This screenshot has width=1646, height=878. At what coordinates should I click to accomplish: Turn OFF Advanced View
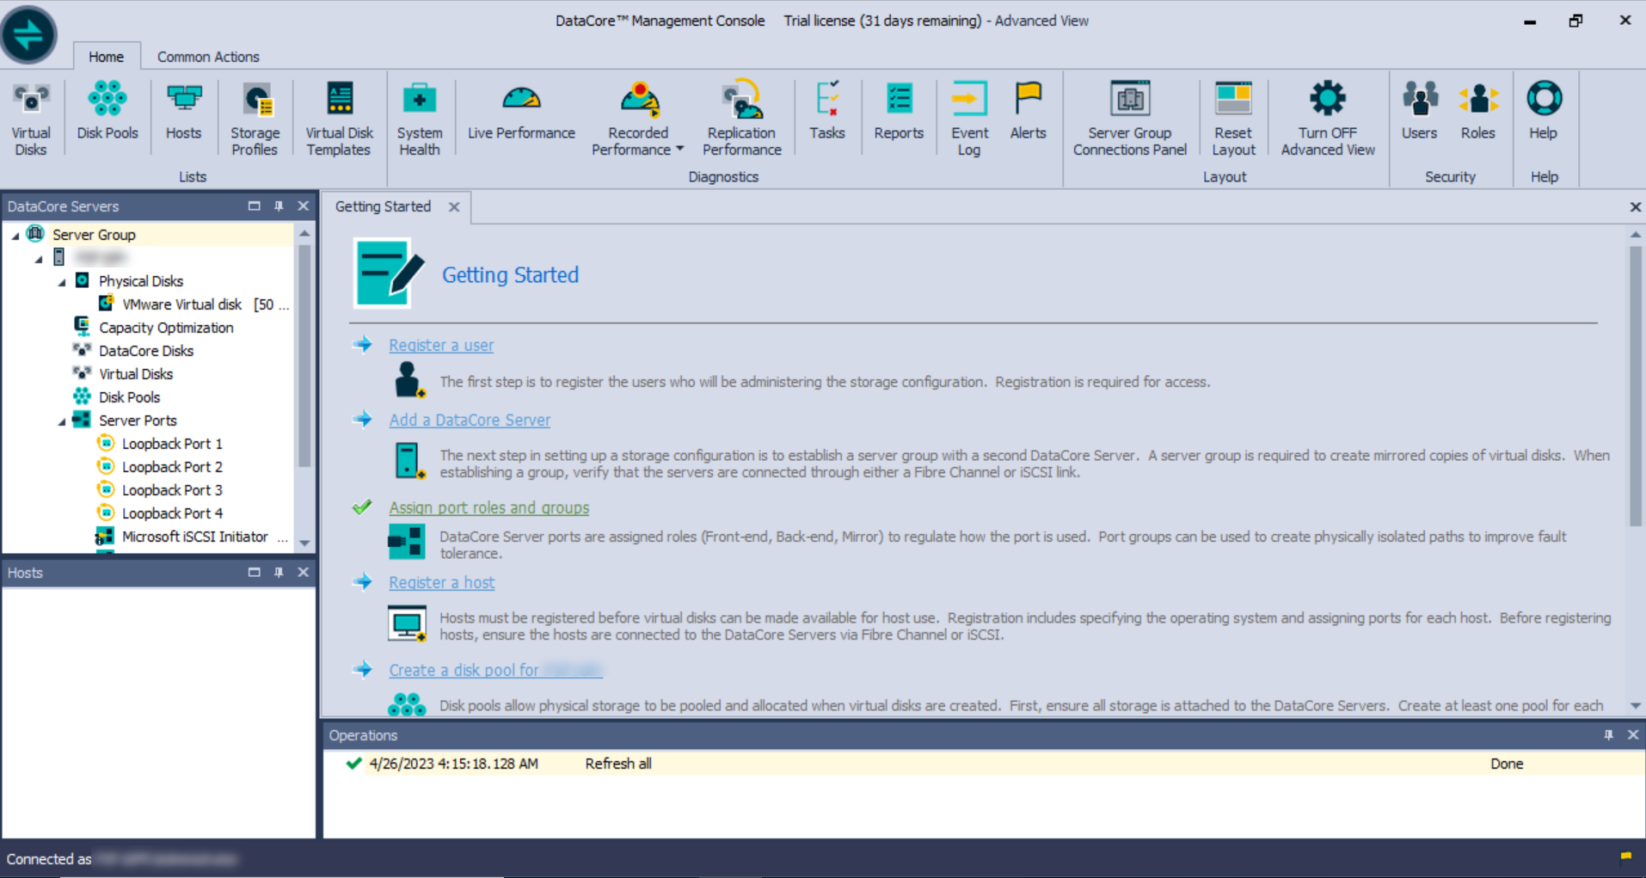click(1327, 114)
